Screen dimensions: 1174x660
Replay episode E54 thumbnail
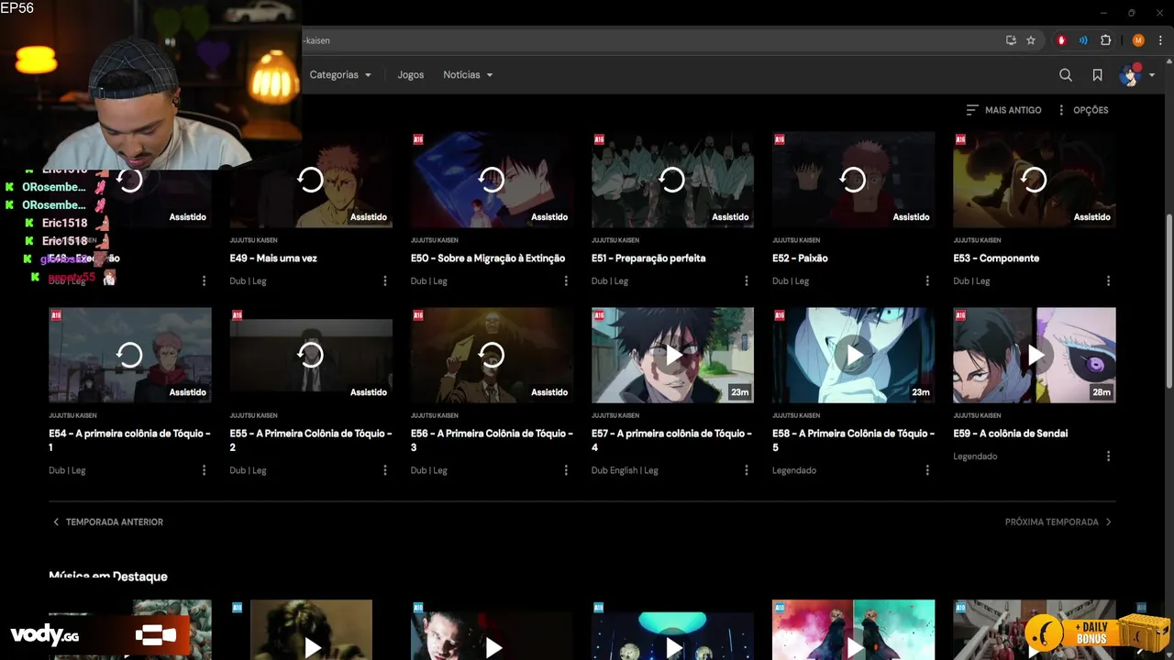[x=129, y=355]
